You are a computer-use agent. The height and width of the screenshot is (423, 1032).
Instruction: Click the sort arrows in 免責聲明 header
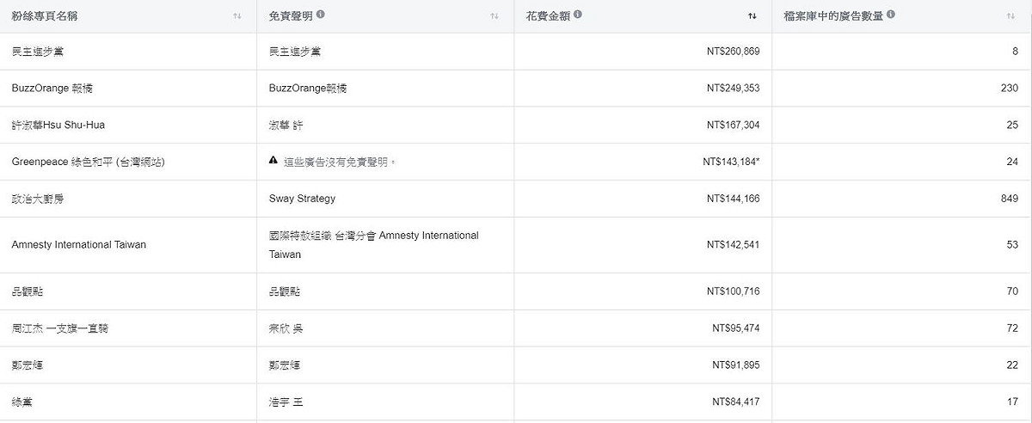tap(494, 16)
